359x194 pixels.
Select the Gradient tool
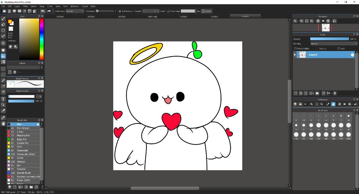click(x=3, y=62)
